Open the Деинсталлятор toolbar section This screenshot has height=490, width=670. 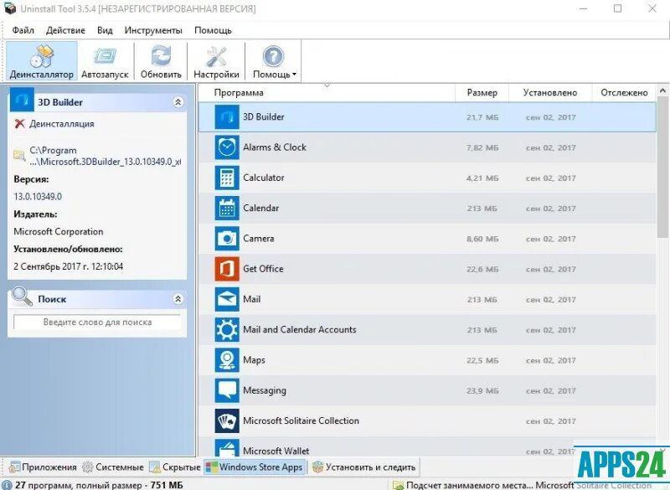click(41, 61)
